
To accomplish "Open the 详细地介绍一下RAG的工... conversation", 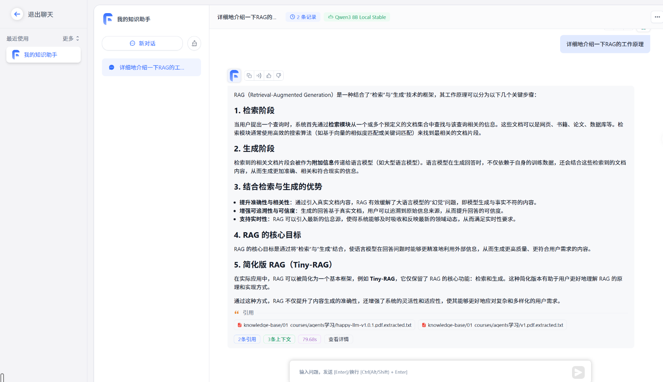I will (151, 68).
